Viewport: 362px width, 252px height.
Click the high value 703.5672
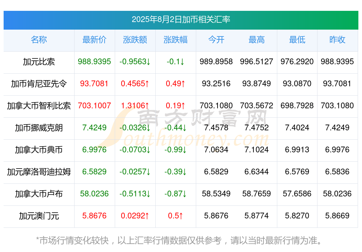click(257, 105)
